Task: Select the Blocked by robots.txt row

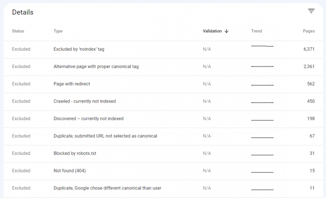Action: (x=163, y=154)
